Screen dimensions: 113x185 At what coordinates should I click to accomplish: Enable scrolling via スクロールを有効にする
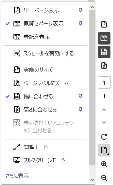[x=45, y=53]
